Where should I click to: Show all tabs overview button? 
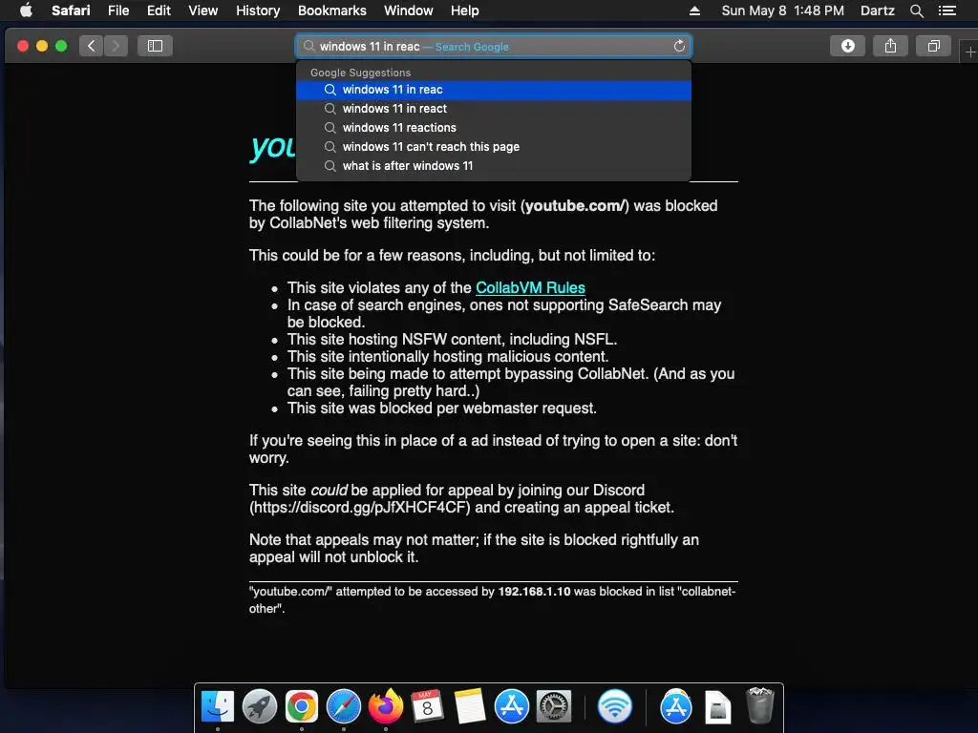(934, 46)
